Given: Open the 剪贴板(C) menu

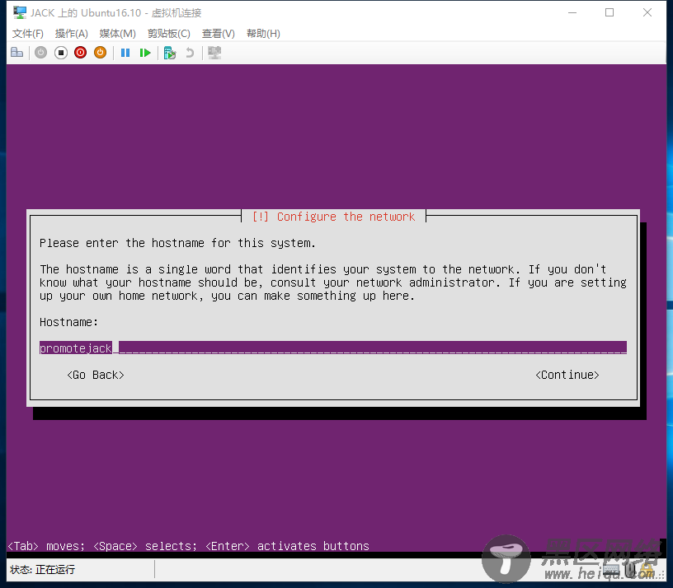Looking at the screenshot, I should click(169, 34).
